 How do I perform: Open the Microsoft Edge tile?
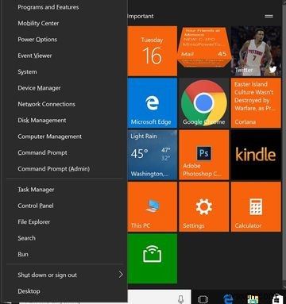tap(153, 103)
